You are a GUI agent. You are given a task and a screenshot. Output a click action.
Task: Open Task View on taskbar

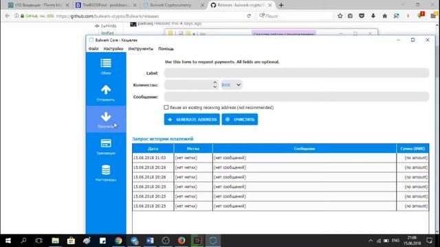coord(39,241)
